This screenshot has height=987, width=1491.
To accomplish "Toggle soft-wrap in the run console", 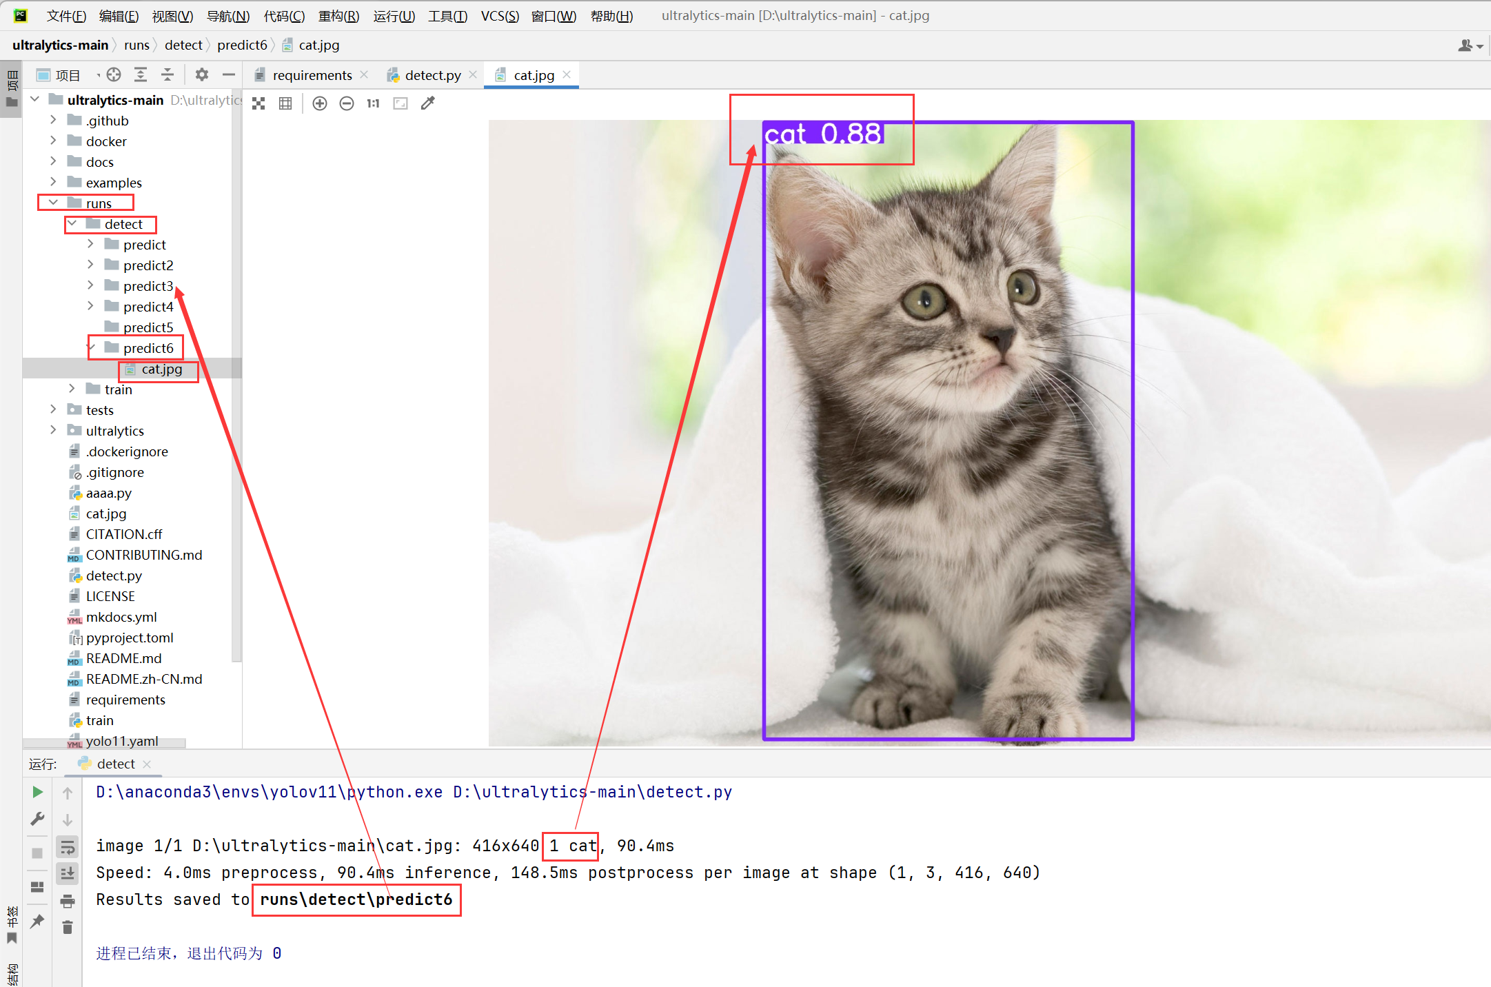I will pyautogui.click(x=67, y=847).
